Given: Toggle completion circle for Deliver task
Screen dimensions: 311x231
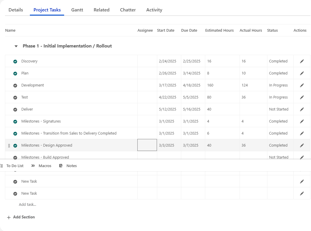Looking at the screenshot, I should 15,110.
